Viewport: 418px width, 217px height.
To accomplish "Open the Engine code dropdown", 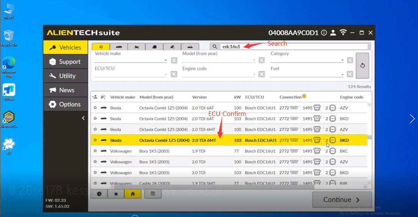I will [219, 75].
